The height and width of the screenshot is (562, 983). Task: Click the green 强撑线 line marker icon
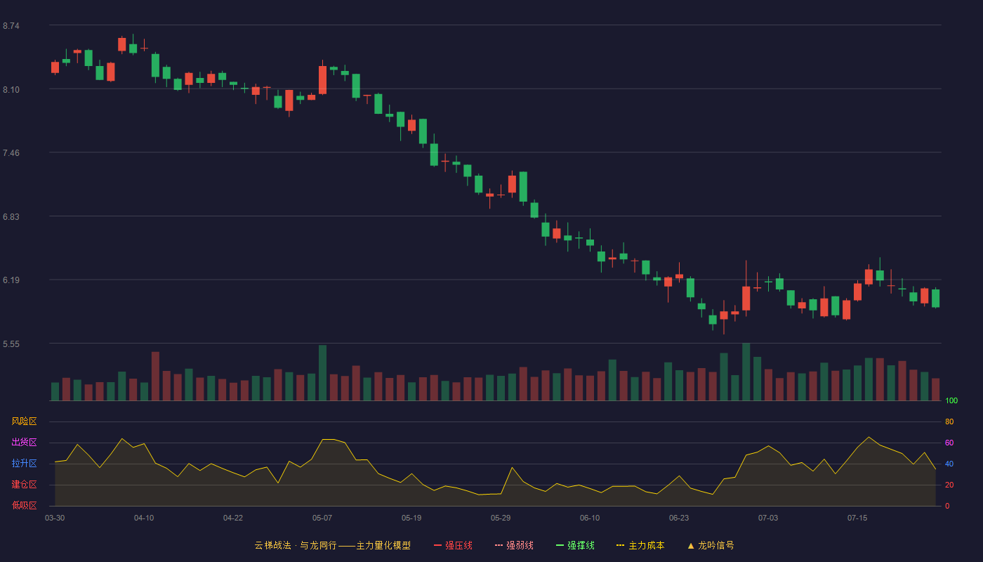tap(560, 545)
